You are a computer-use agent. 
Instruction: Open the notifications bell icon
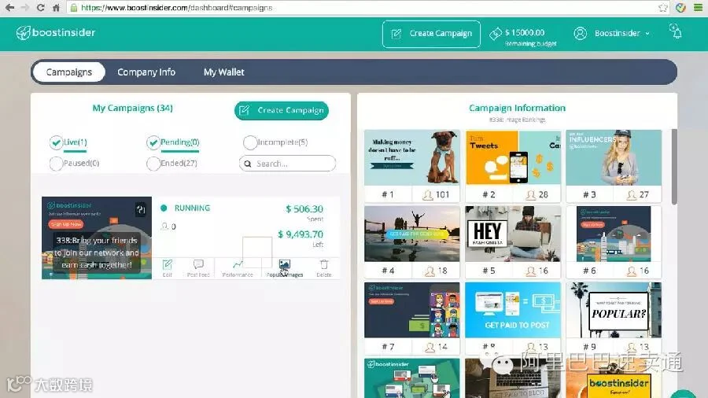click(676, 31)
